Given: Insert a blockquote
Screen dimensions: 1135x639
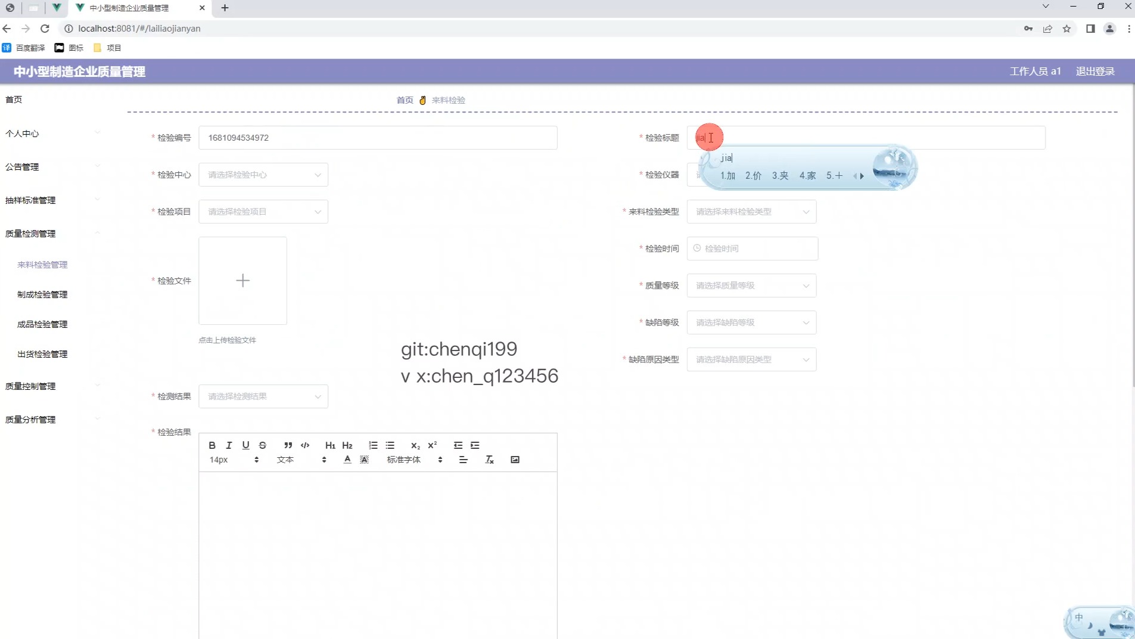Looking at the screenshot, I should tap(288, 445).
